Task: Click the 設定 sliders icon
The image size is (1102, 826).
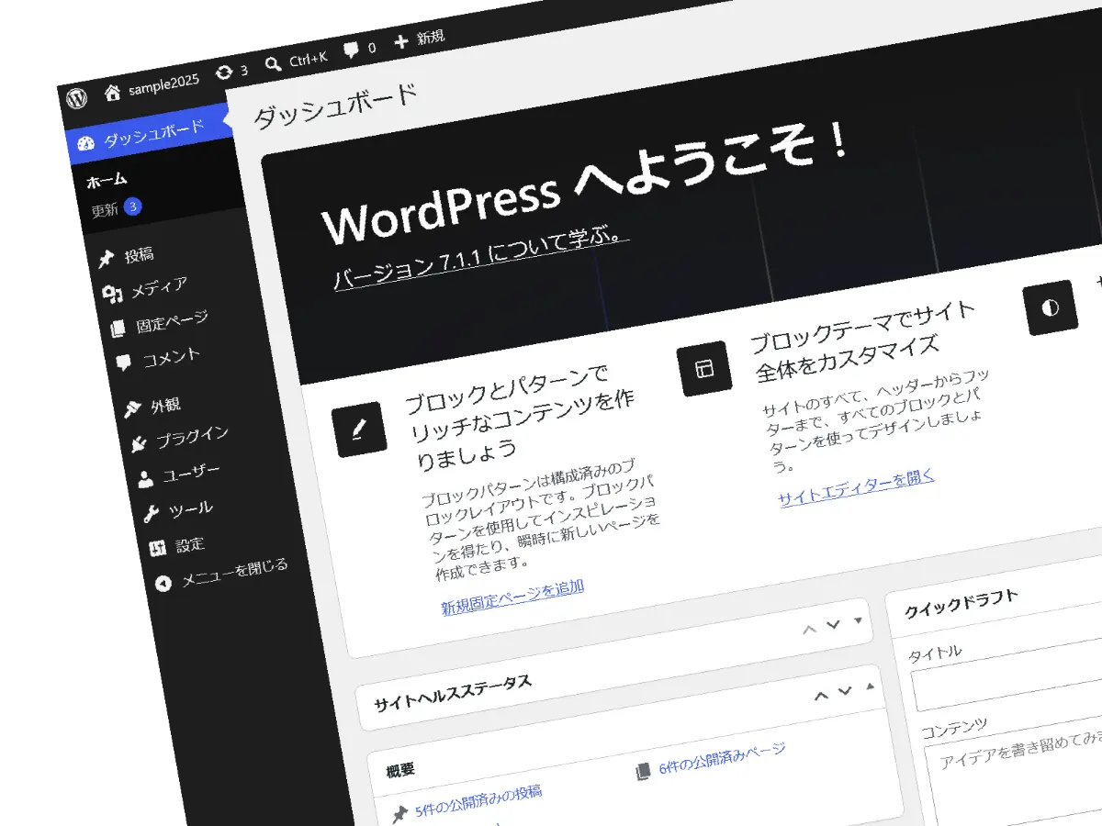Action: 158,549
